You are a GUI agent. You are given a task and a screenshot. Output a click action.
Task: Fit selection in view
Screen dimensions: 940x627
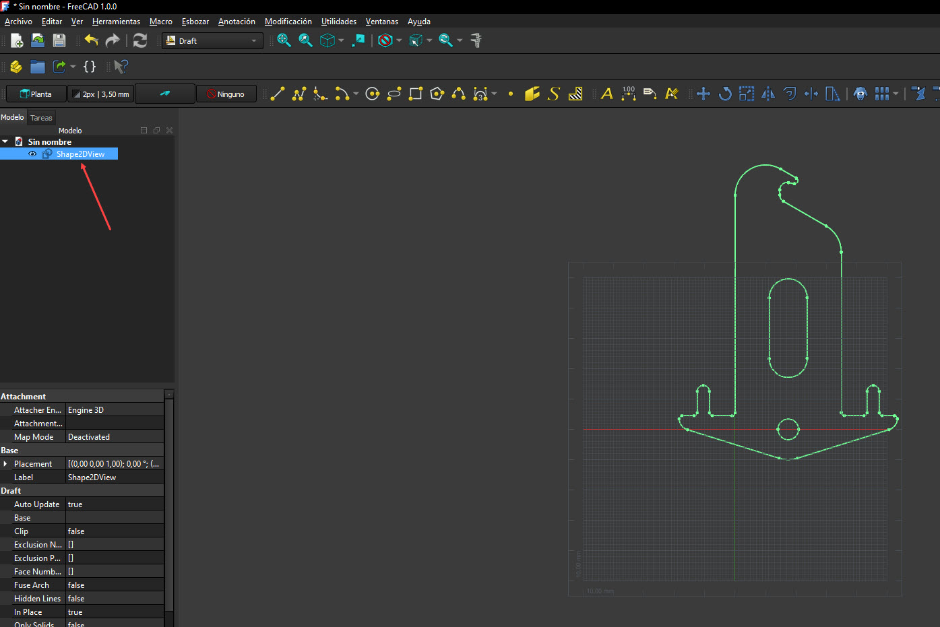pos(305,40)
